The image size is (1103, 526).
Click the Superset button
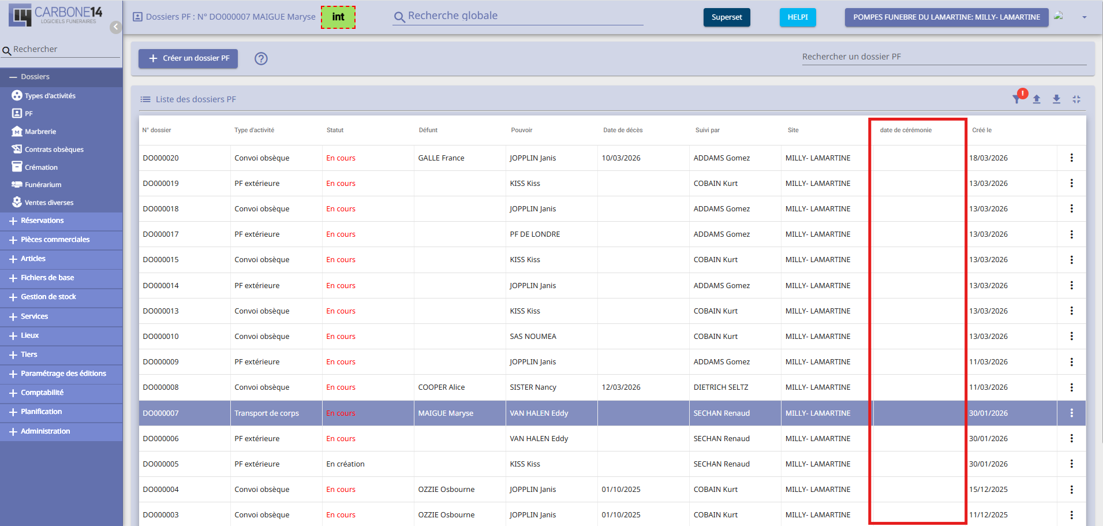pos(727,17)
